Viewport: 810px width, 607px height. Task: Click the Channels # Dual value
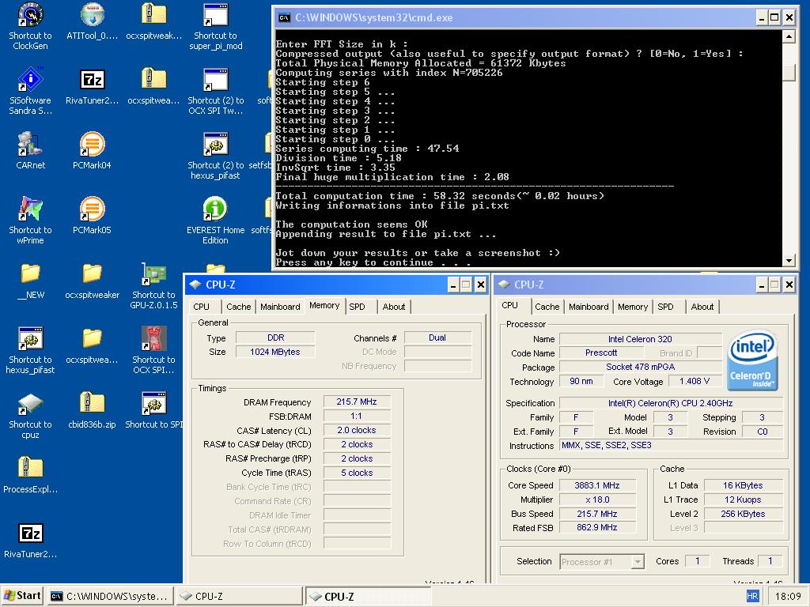[437, 337]
